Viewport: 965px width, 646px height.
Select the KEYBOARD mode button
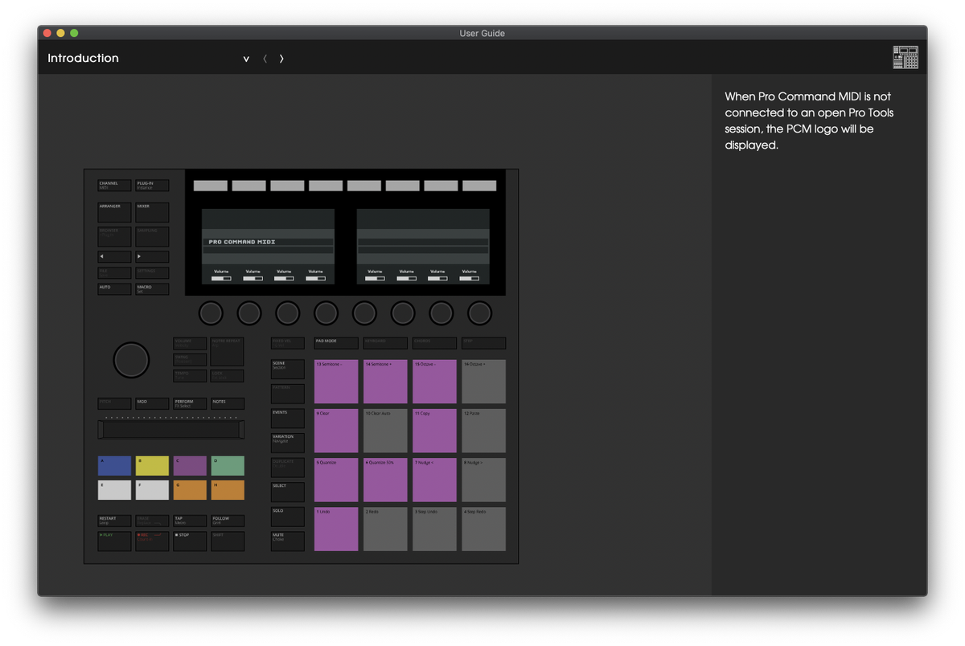click(385, 343)
